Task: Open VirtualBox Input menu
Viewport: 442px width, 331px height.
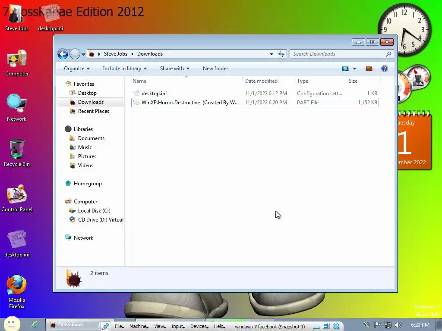Action: click(x=177, y=326)
